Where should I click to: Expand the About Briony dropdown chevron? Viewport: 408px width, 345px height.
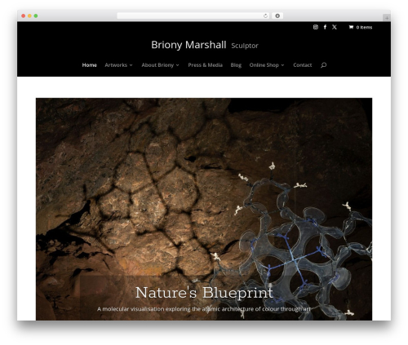tap(177, 65)
